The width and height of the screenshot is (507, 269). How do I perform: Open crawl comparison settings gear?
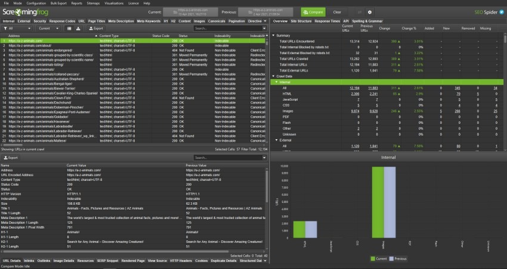pos(369,12)
